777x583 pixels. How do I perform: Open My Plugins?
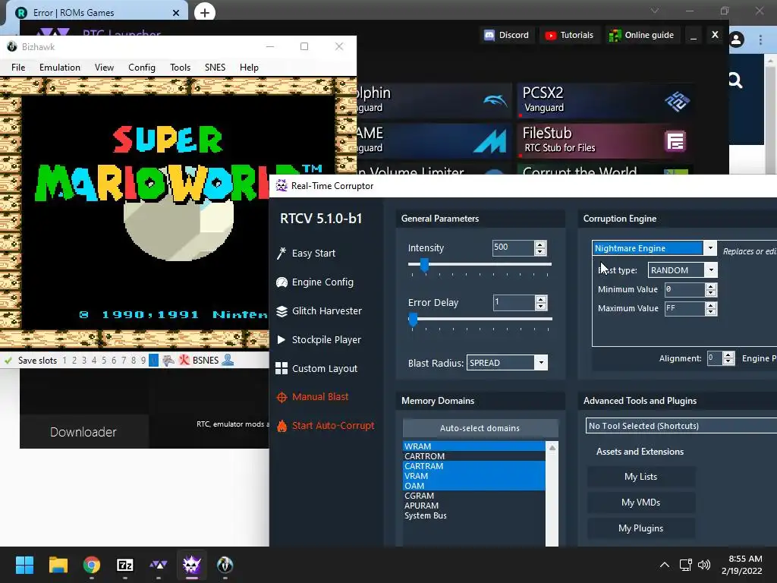(x=640, y=528)
